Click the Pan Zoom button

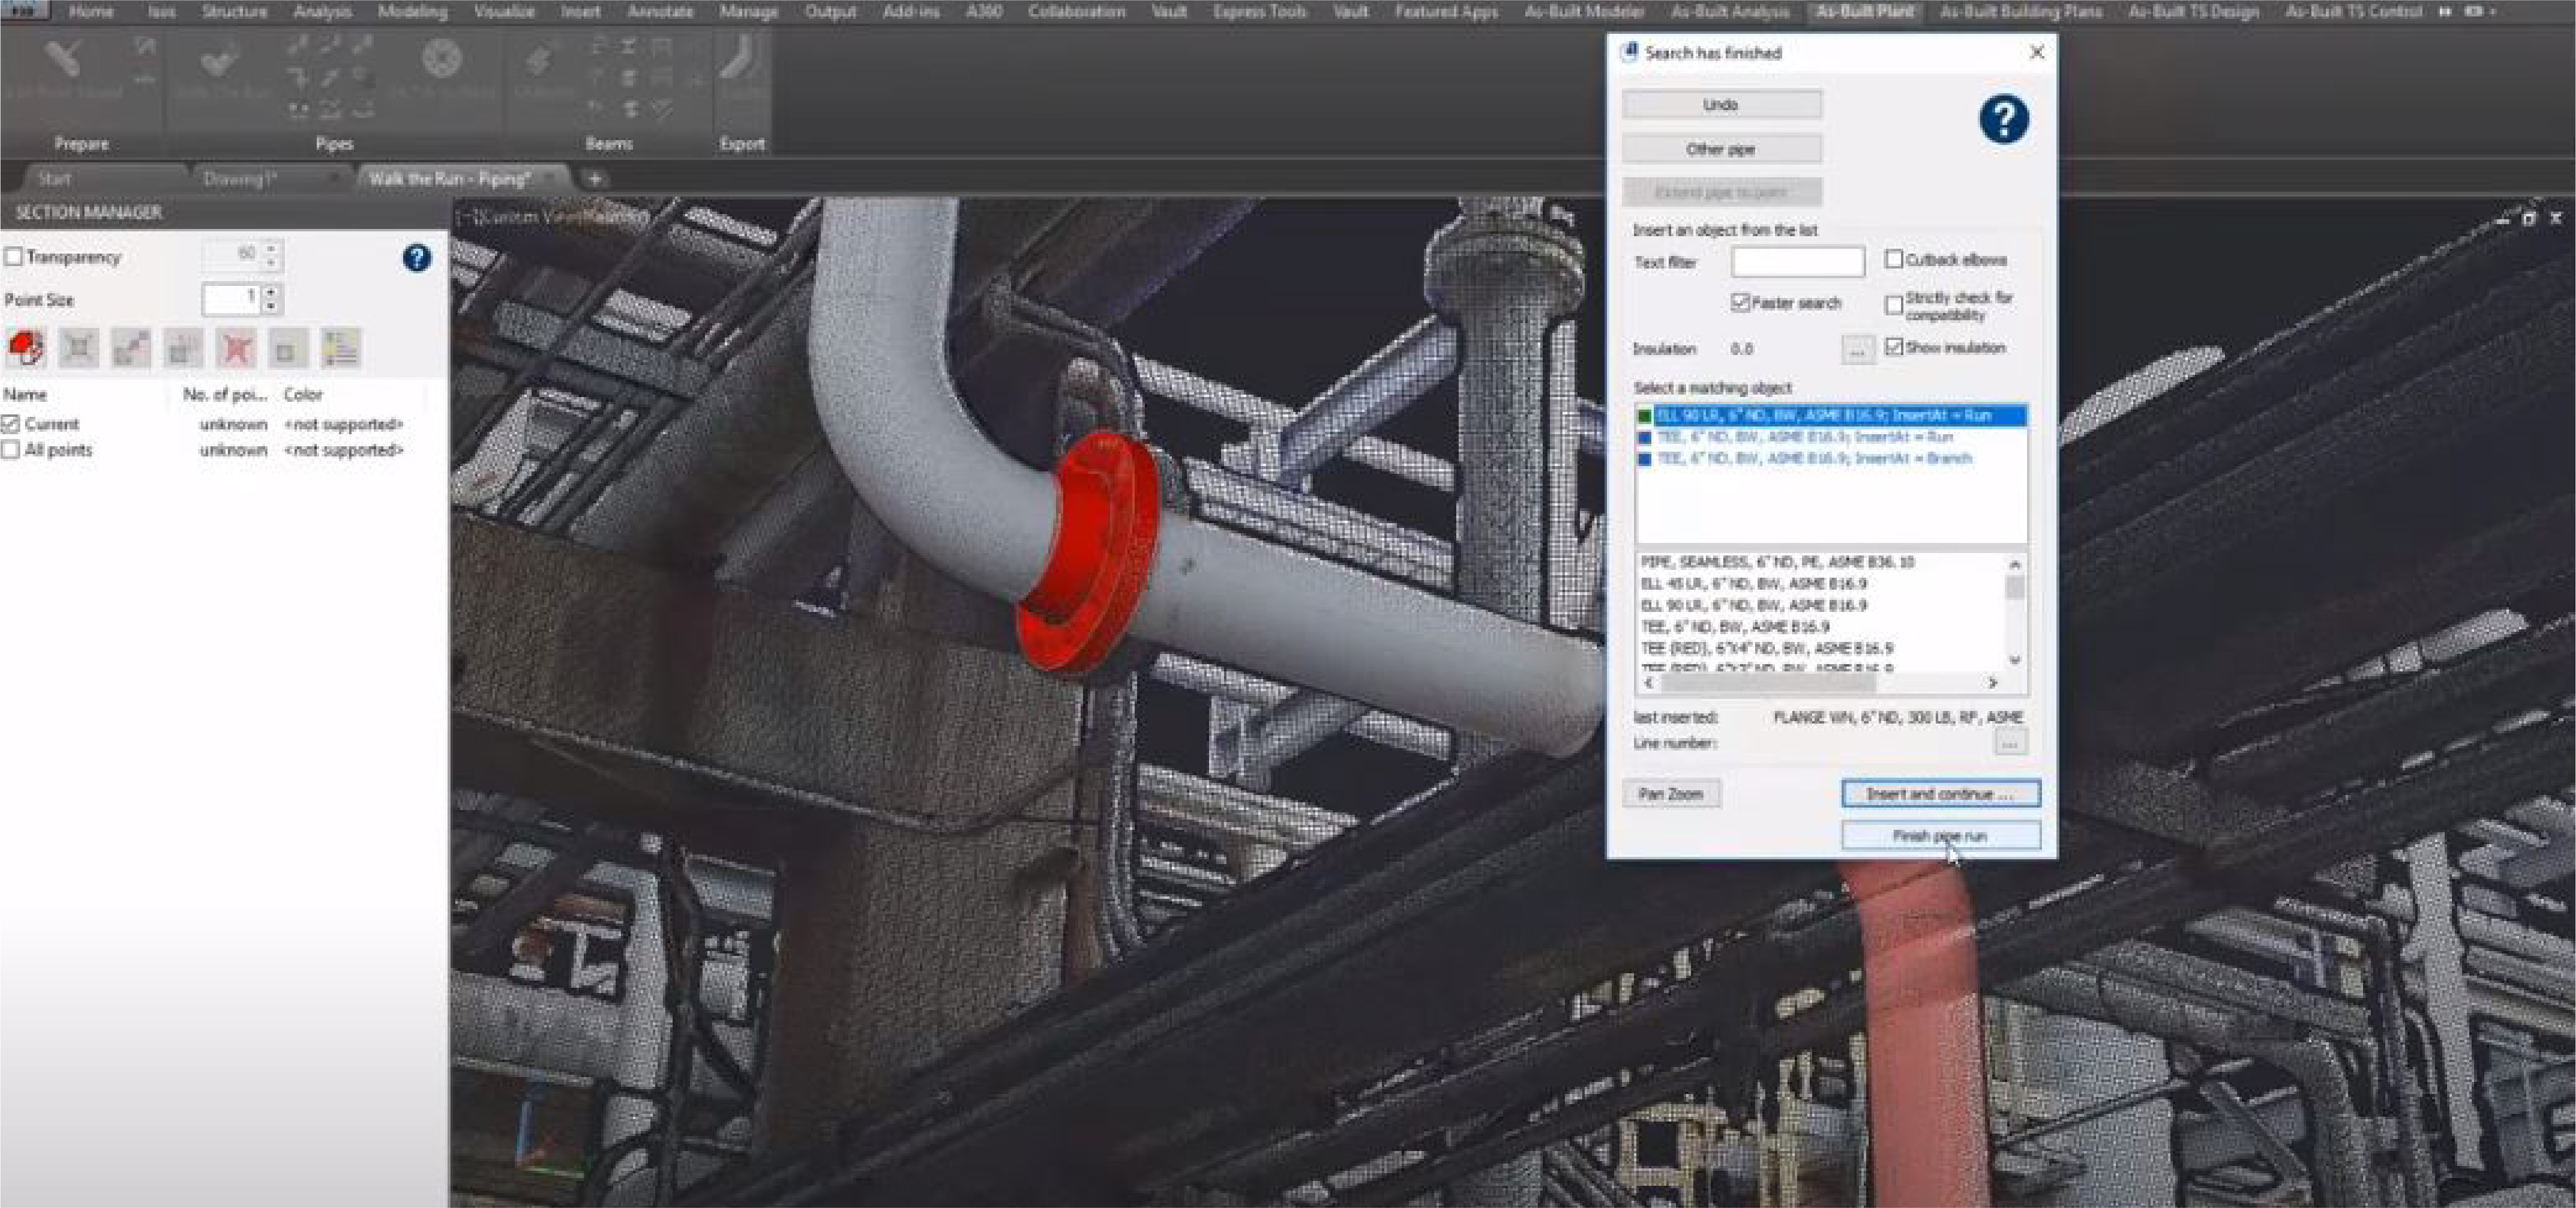click(1670, 794)
